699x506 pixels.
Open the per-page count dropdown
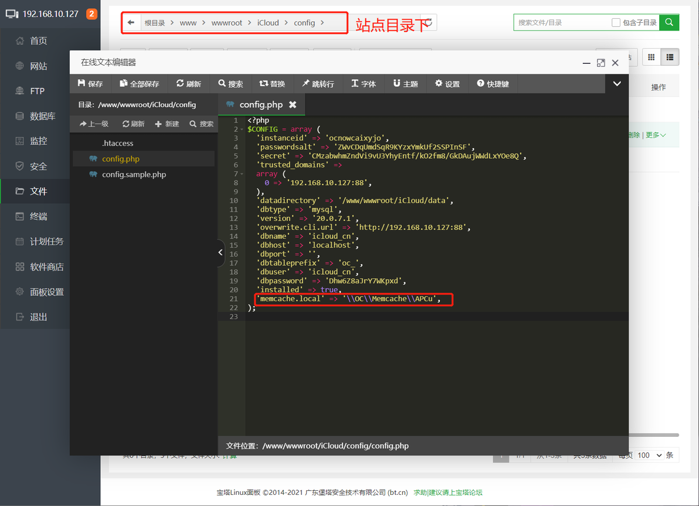[x=649, y=455]
